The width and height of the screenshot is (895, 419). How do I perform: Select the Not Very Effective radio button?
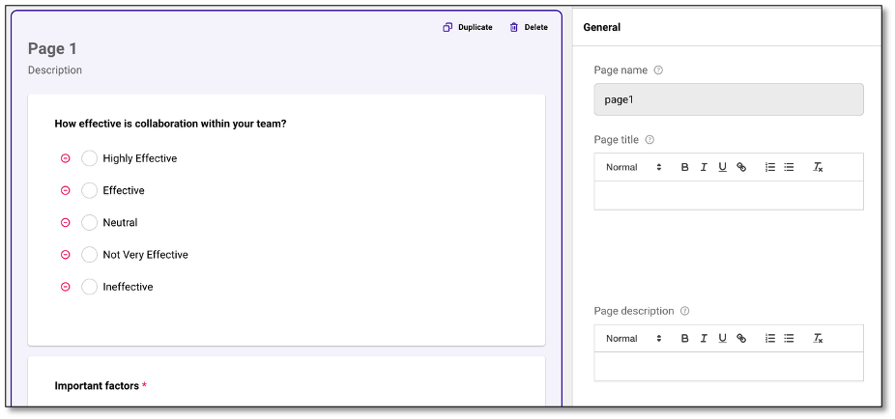[89, 255]
